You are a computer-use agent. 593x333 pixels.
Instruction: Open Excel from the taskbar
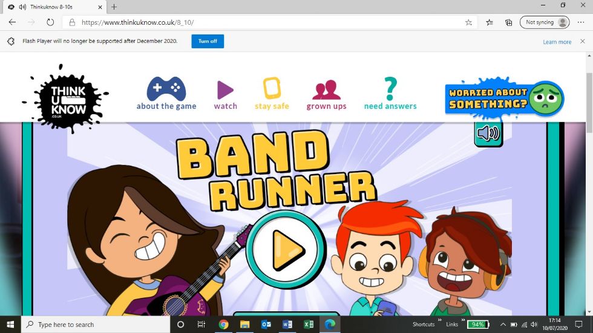click(x=309, y=325)
